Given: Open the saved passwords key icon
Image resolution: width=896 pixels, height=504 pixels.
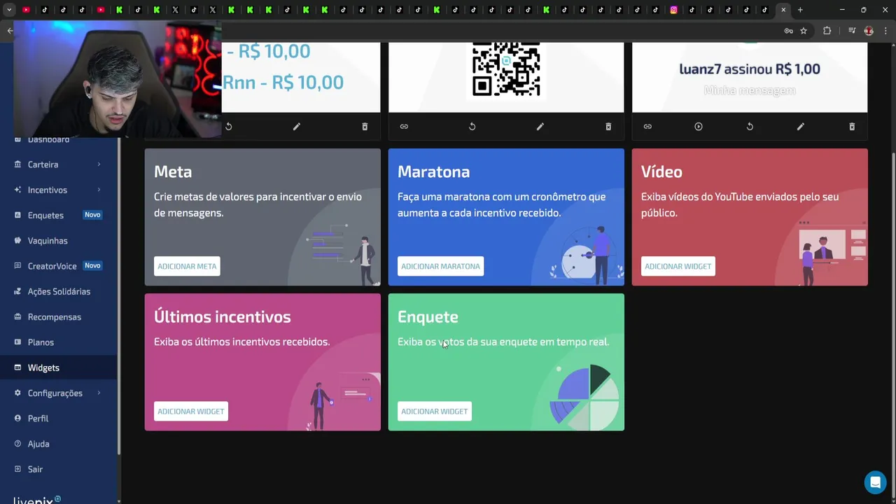Looking at the screenshot, I should point(788,31).
